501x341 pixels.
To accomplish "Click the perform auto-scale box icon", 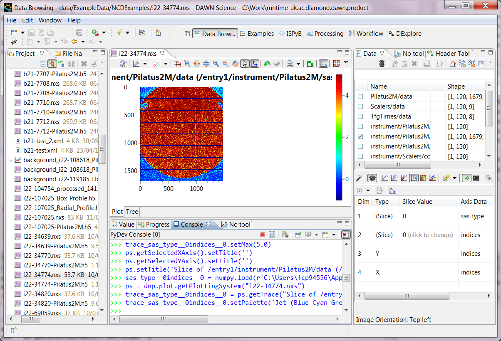I will click(x=187, y=64).
